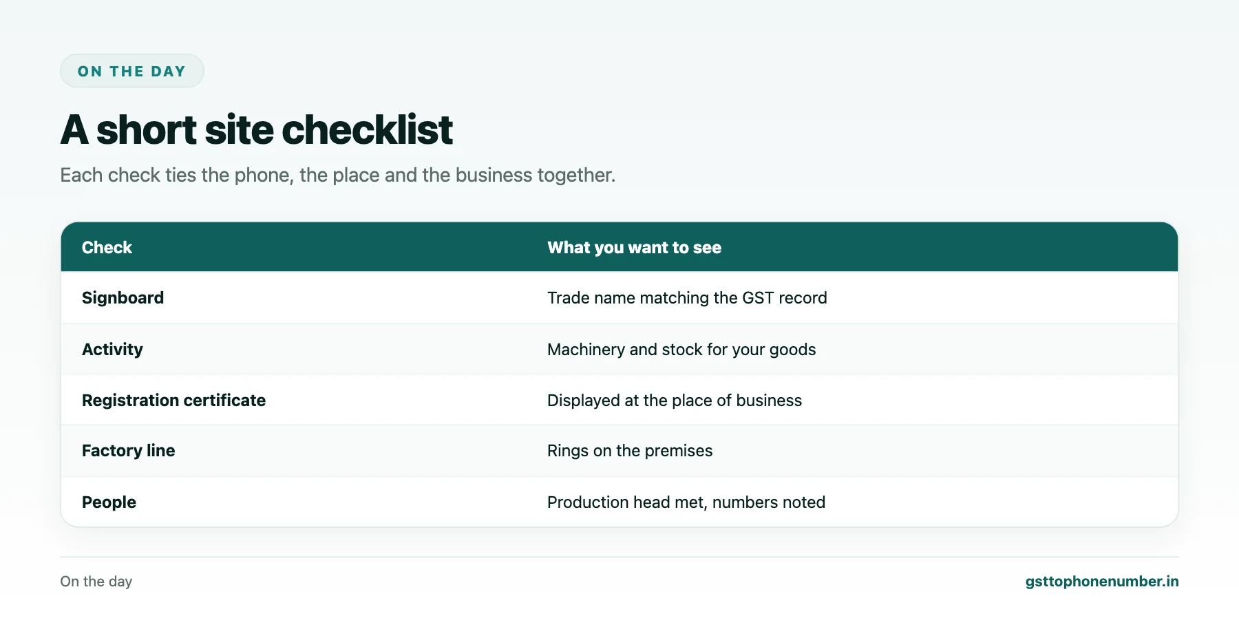Select the Factory line row label
This screenshot has width=1239, height=638.
point(128,451)
